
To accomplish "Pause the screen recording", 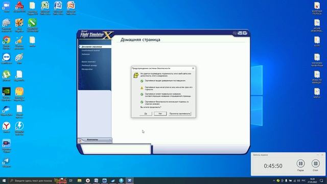I will pos(300,164).
